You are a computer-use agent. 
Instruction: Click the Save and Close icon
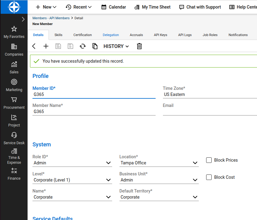pyautogui.click(x=70, y=46)
